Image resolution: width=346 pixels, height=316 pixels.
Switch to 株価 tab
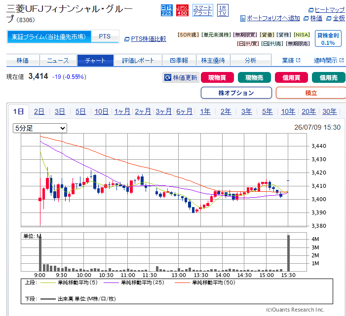23,60
